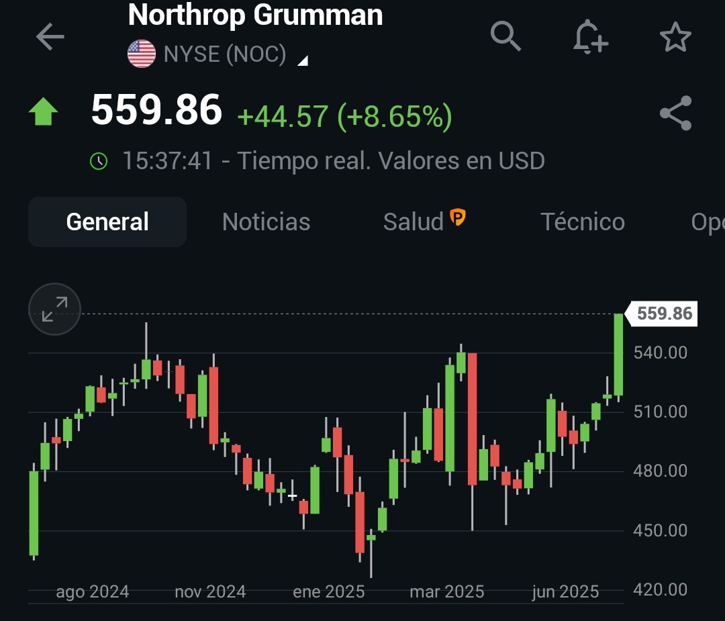Tap the exchange dropdown triangle
Screen dimensions: 725x621
tap(302, 60)
